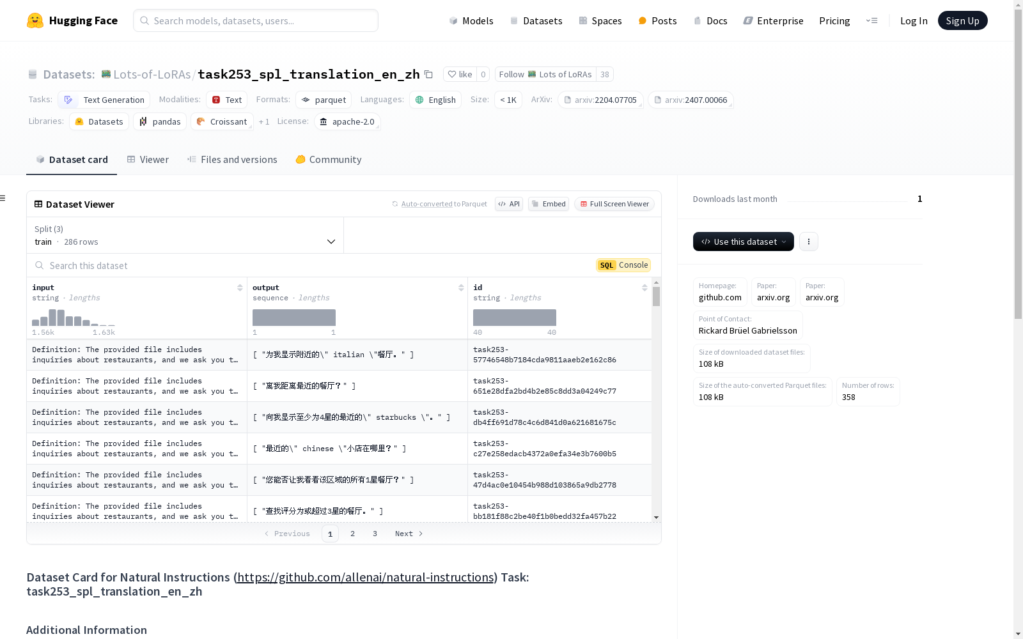Sort by the id column
Viewport: 1023px width, 639px height.
[x=644, y=288]
